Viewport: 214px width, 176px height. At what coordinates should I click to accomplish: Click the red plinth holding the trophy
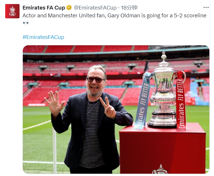click(x=162, y=149)
